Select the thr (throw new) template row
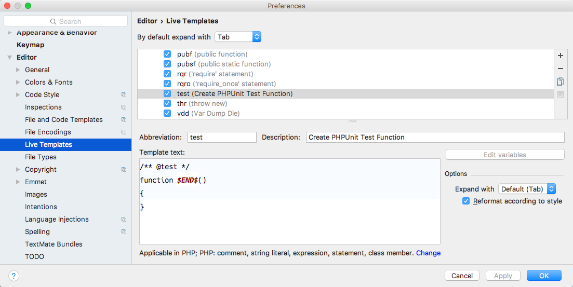573x287 pixels. coord(345,103)
